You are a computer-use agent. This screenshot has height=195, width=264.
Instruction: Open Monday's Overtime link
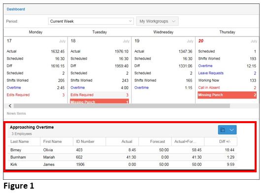tap(14, 88)
